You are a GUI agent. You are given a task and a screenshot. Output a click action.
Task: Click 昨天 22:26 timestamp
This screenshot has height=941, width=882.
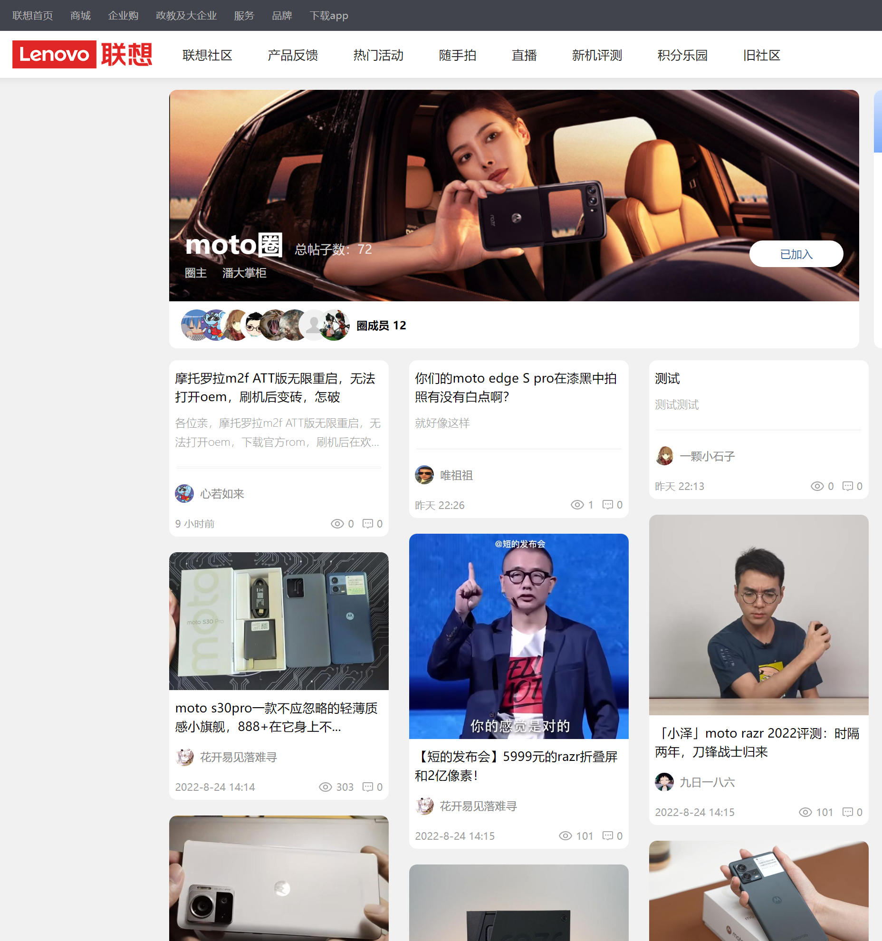440,505
